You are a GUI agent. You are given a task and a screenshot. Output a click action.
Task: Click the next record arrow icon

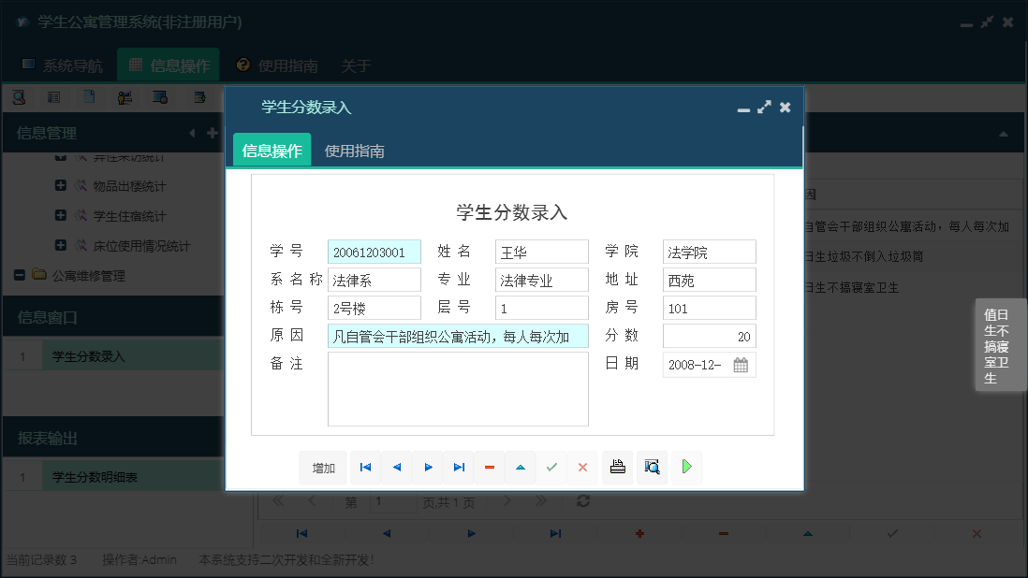coord(428,467)
